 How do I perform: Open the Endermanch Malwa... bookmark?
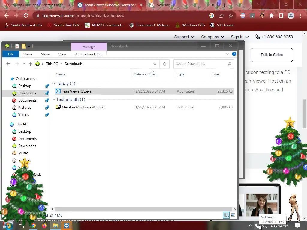[150, 25]
